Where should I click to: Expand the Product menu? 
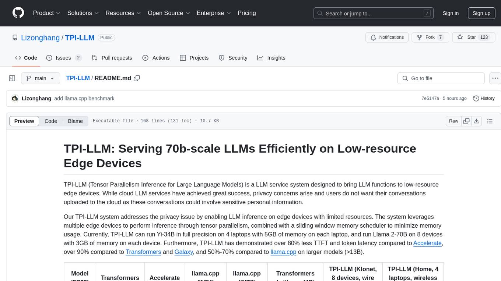coord(46,13)
